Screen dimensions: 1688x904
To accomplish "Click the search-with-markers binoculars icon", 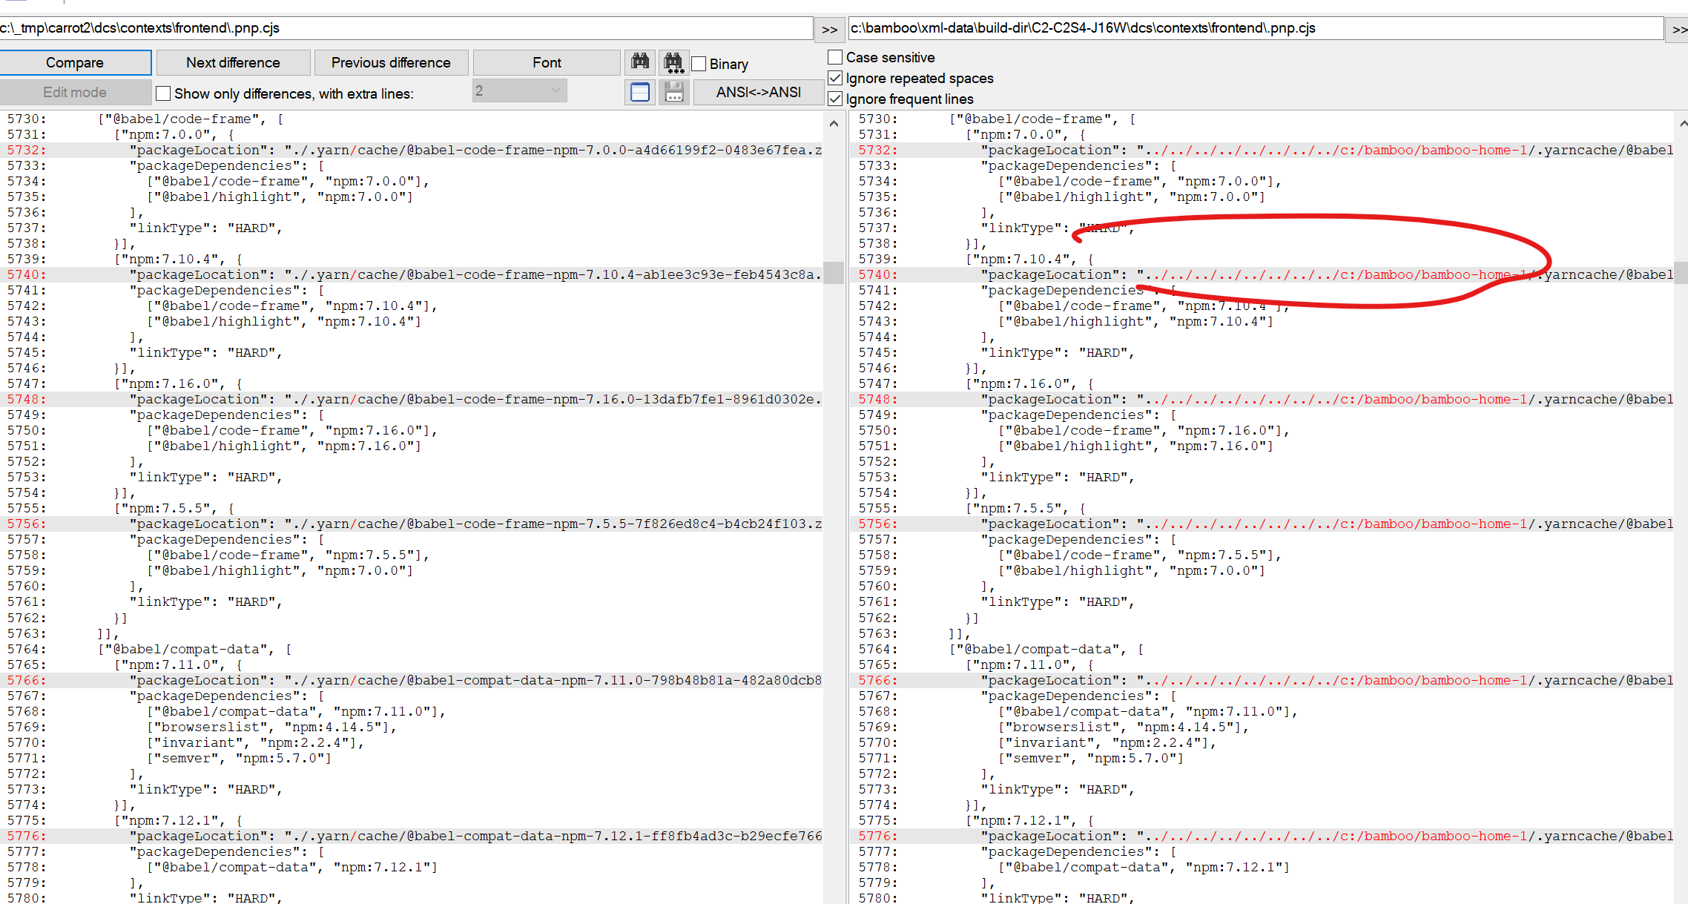I will 673,62.
